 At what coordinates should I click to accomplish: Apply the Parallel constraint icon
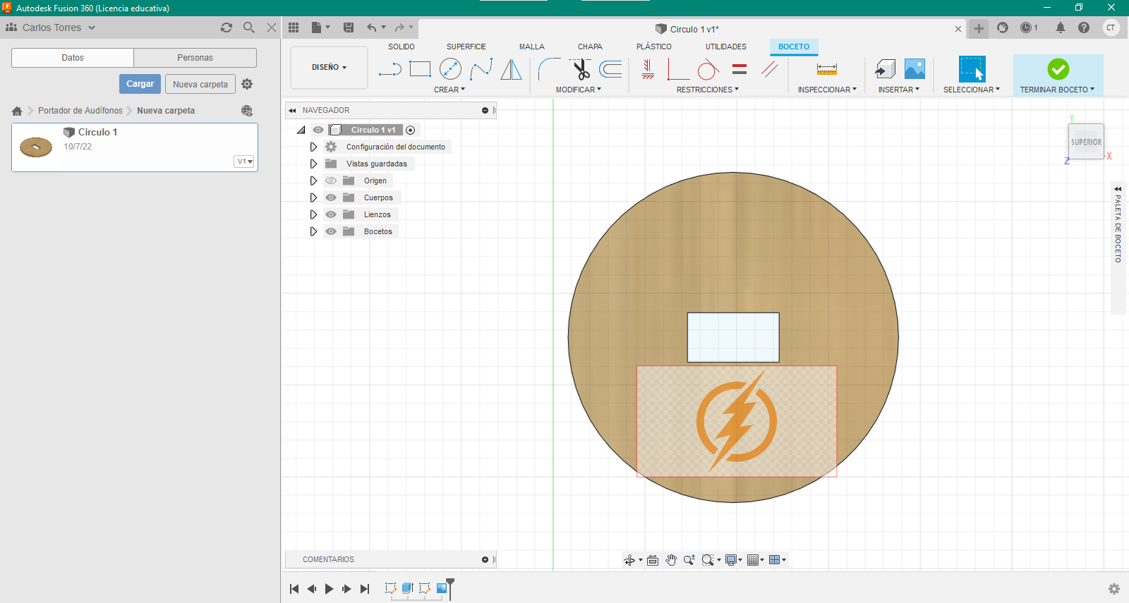pos(770,69)
